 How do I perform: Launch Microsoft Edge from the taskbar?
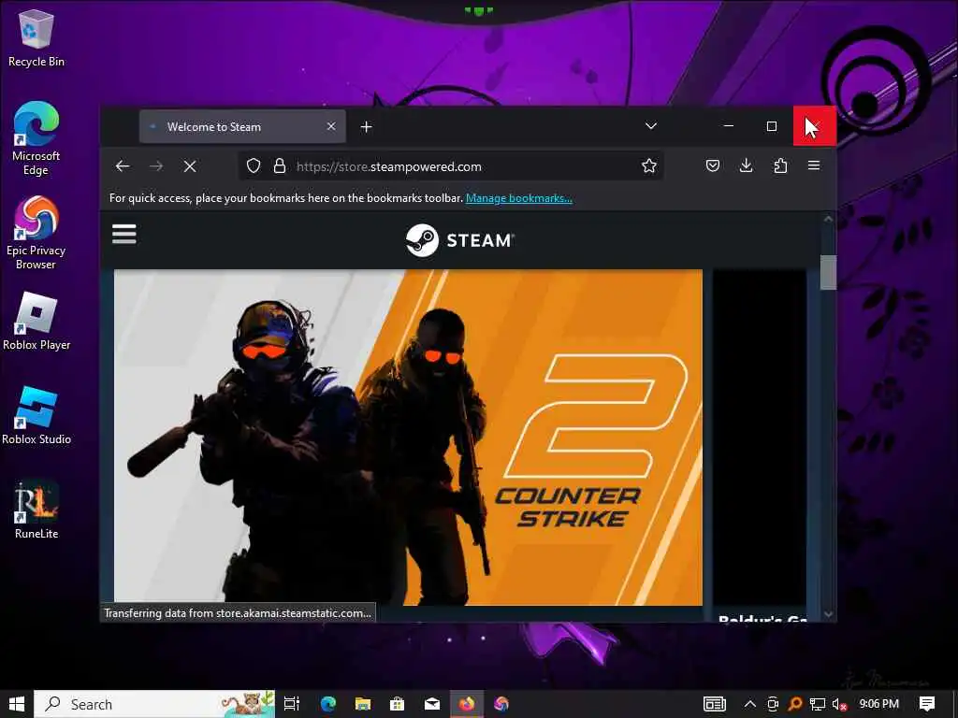click(x=328, y=704)
